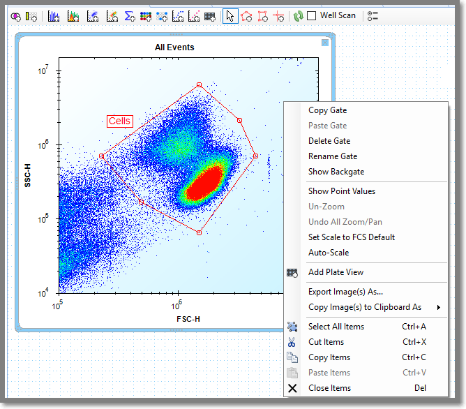This screenshot has height=409, width=466.
Task: Select Delete Gate in the context menu
Action: point(329,141)
